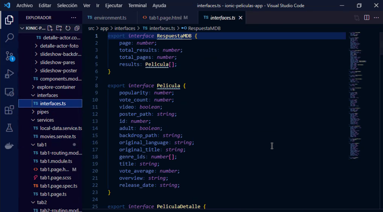Click the minimap code overview

coord(358,95)
